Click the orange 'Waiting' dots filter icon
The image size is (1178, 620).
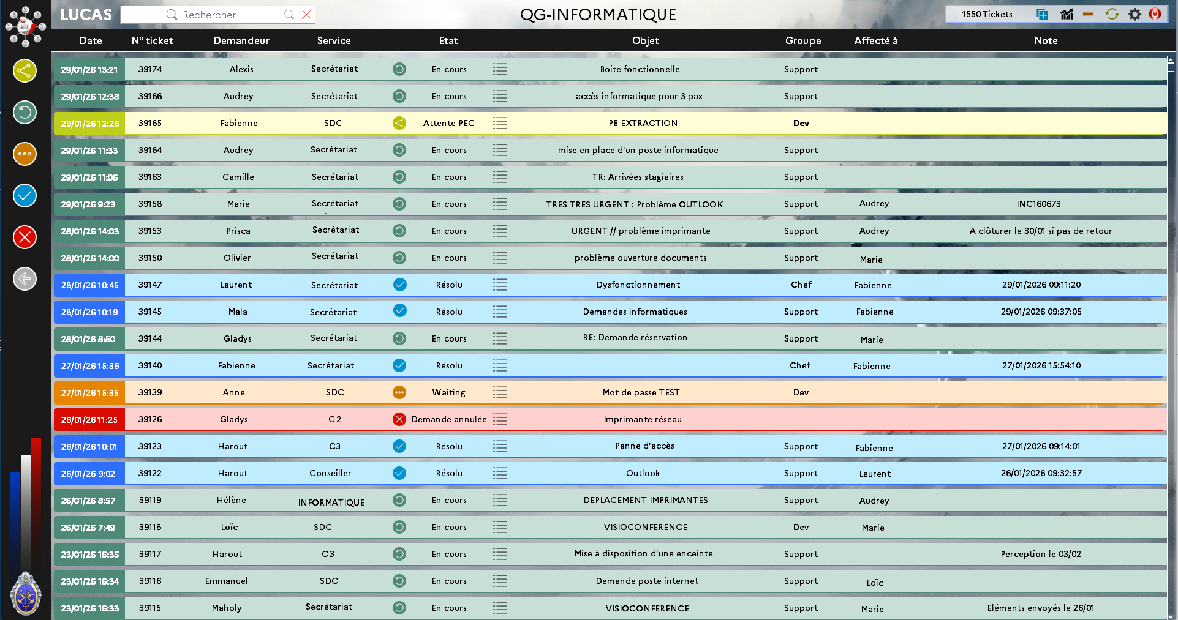[x=25, y=154]
